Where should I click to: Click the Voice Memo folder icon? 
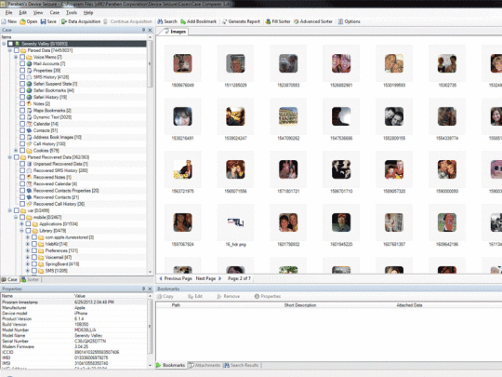29,57
